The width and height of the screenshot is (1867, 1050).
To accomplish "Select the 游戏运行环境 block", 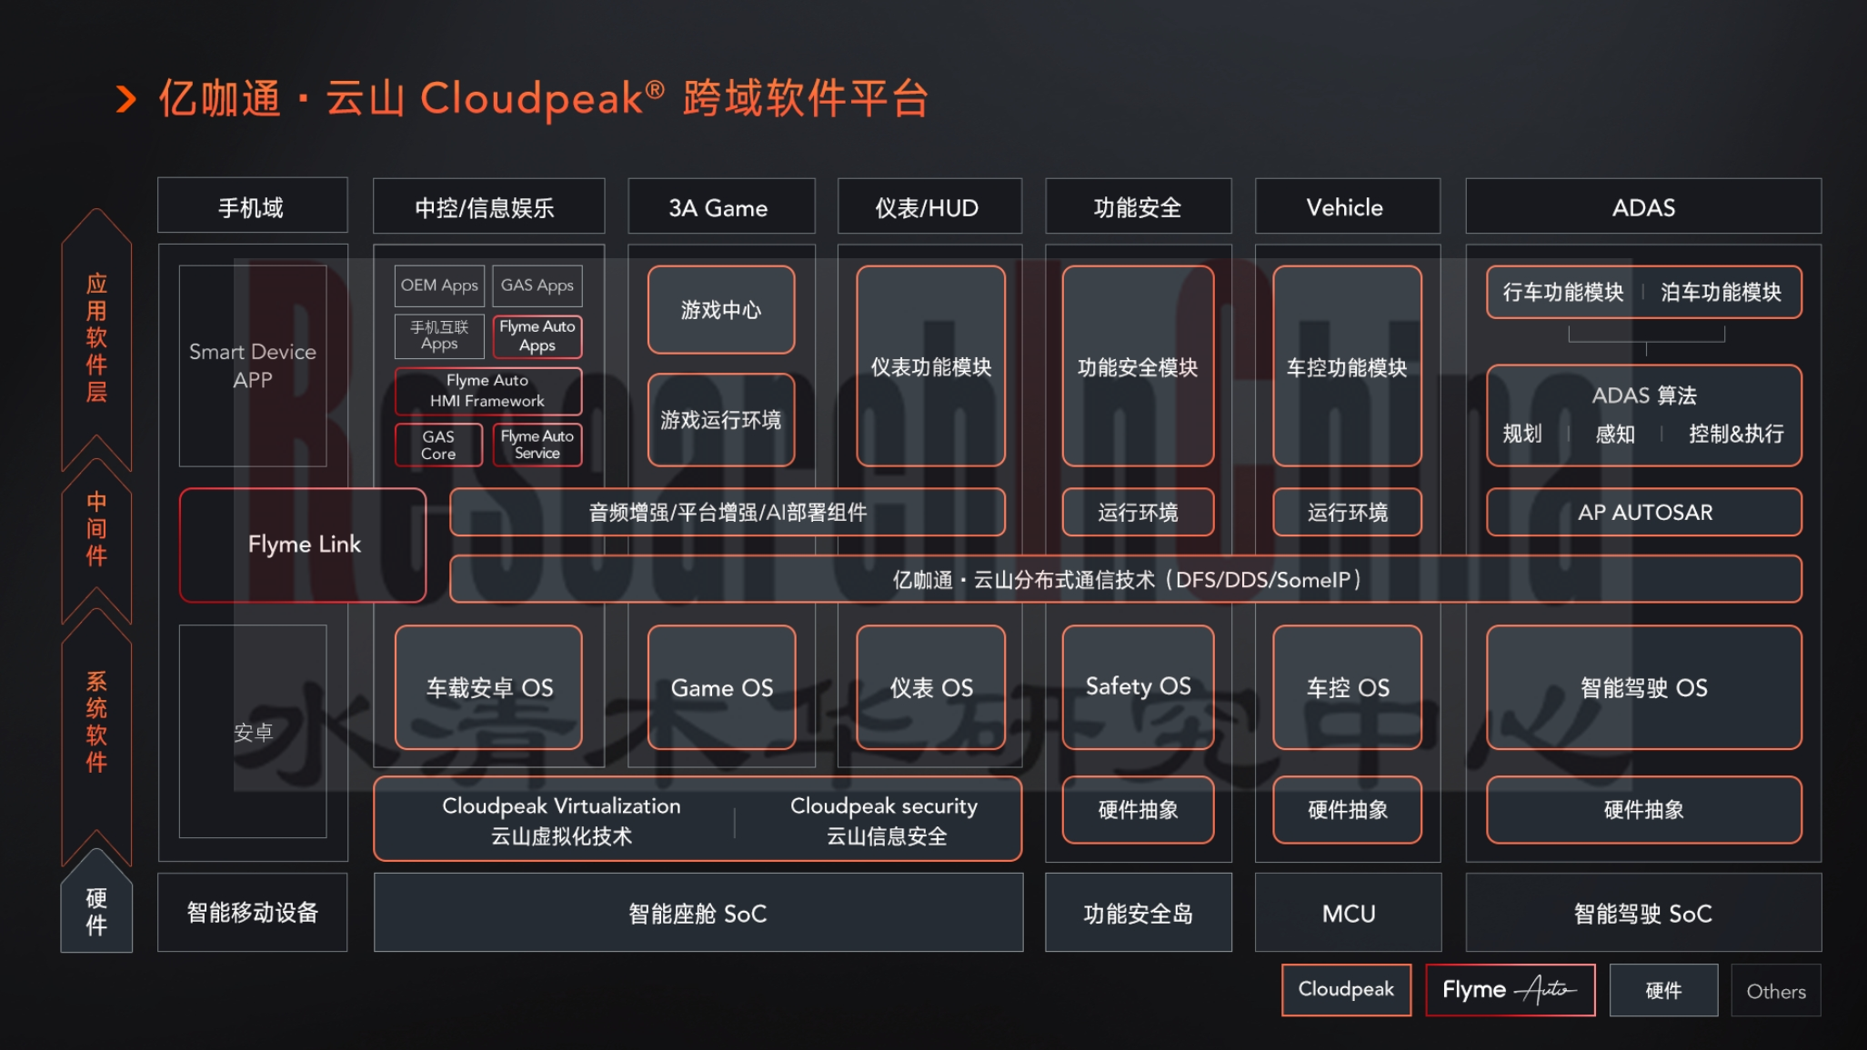I will [x=721, y=420].
